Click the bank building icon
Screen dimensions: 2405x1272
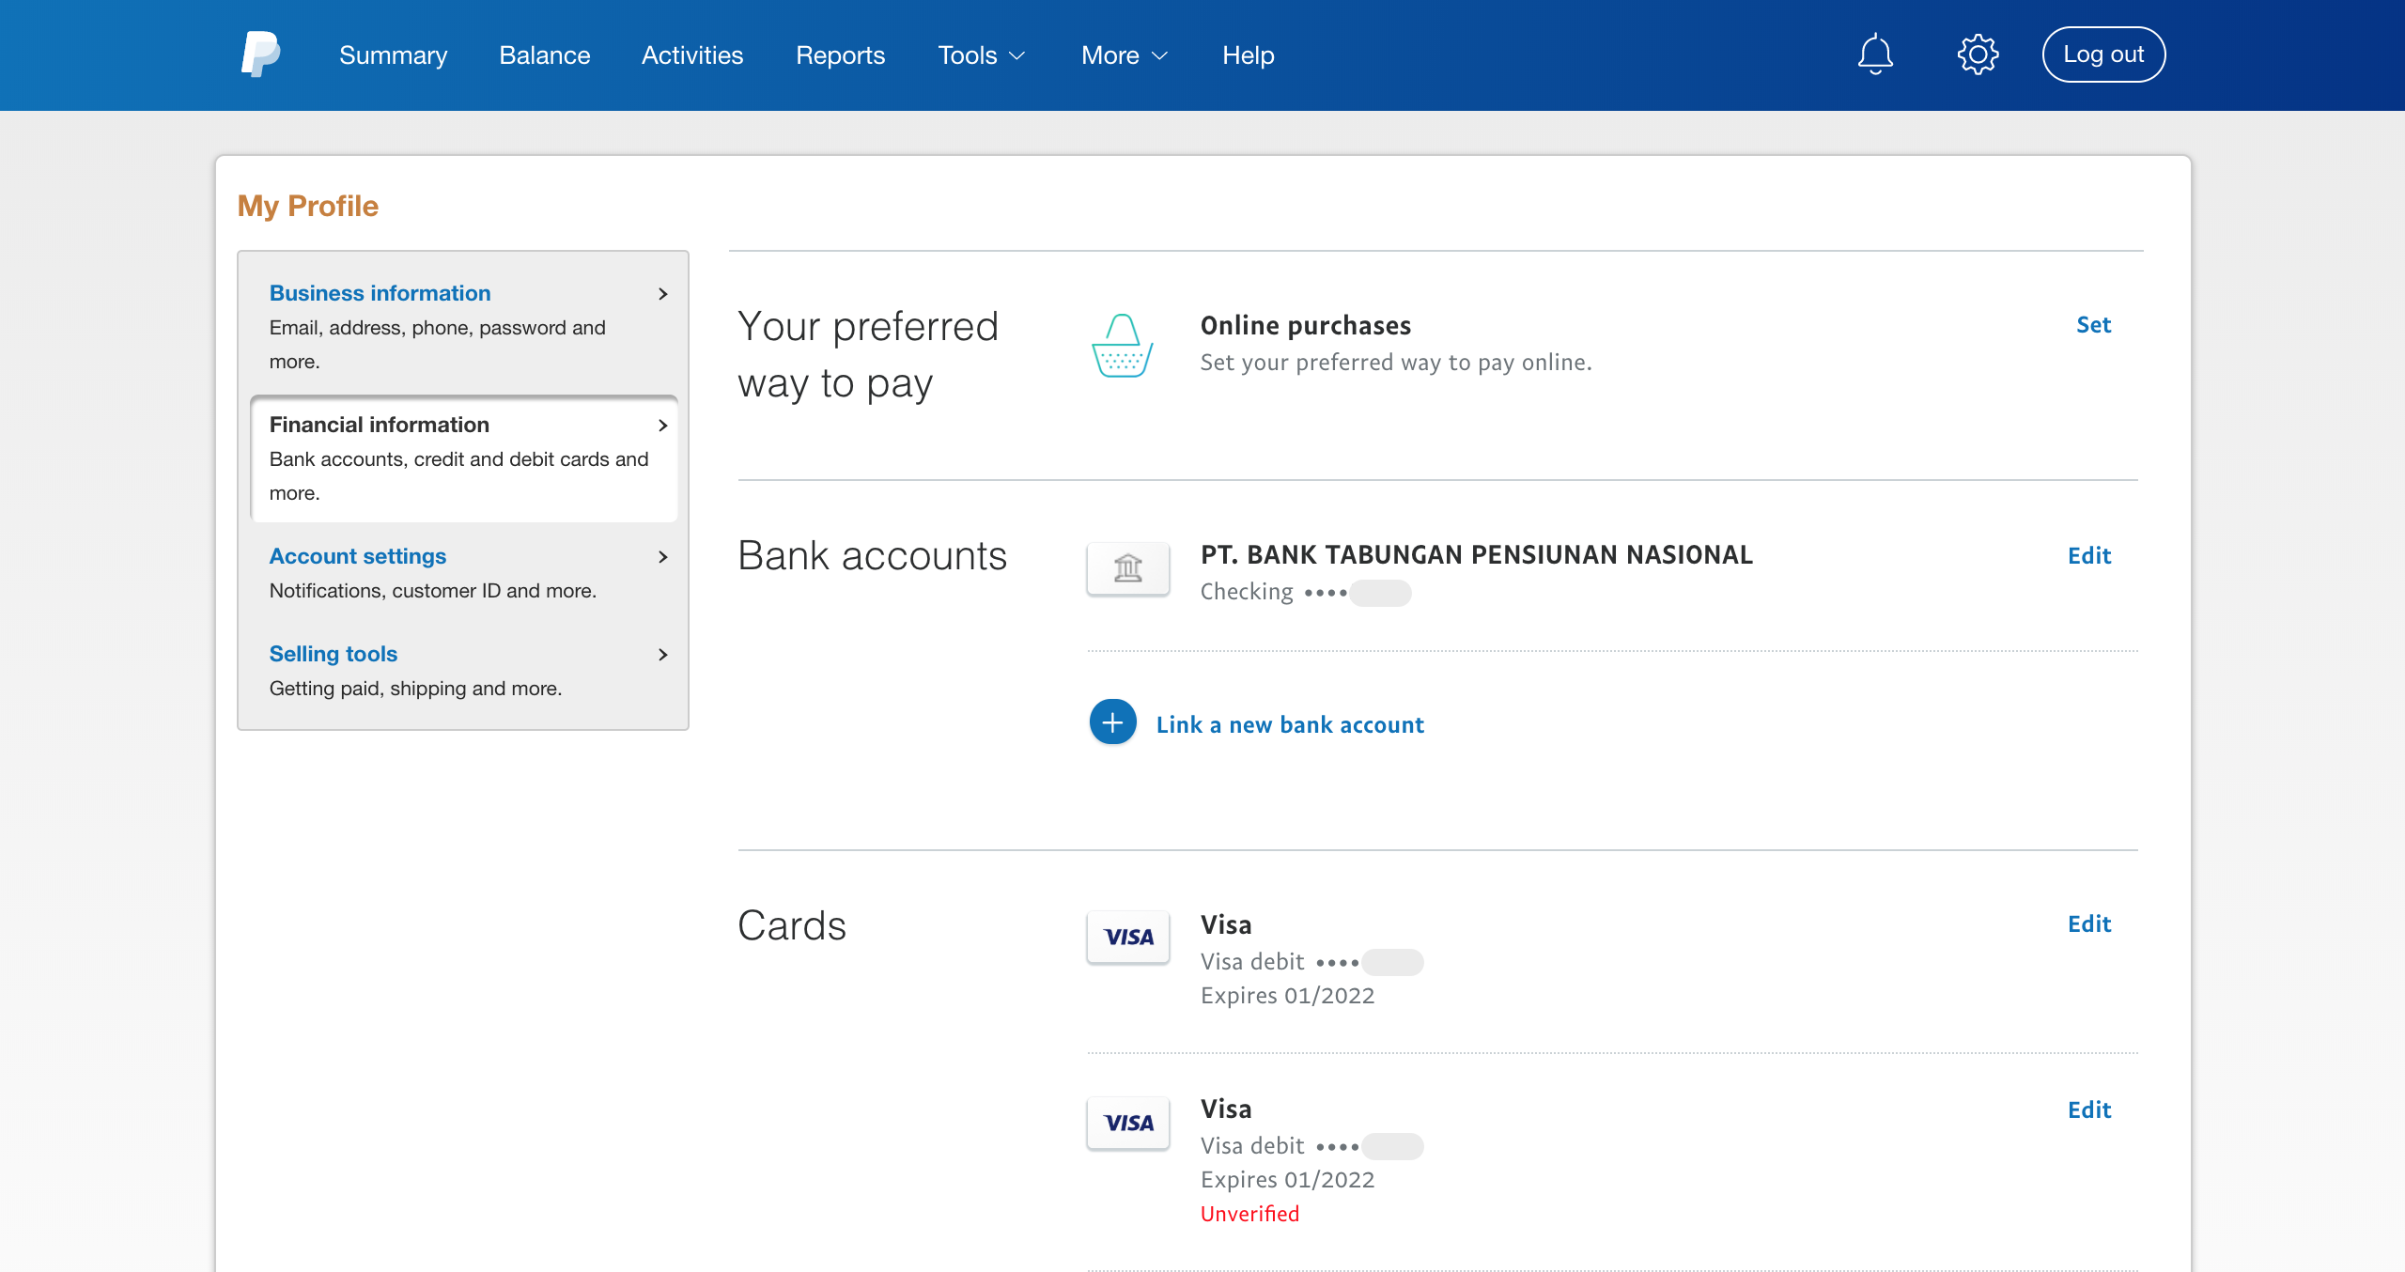point(1127,568)
